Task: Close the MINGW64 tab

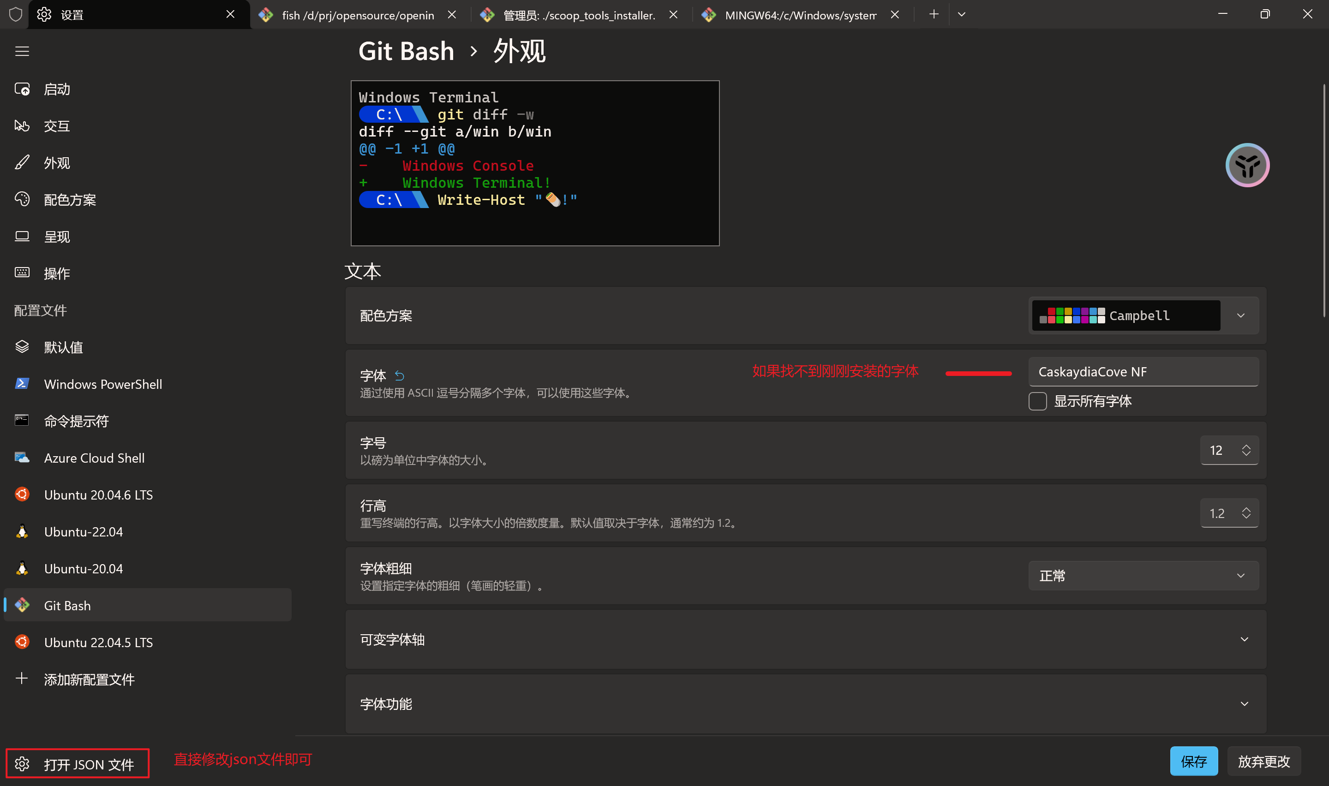Action: [895, 15]
